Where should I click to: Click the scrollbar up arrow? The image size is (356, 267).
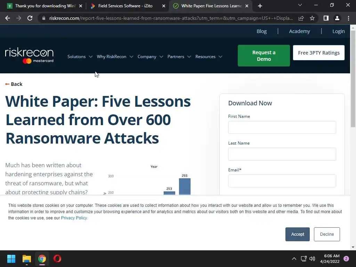pyautogui.click(x=353, y=28)
